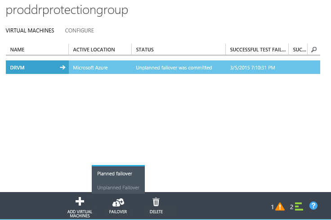Image resolution: width=331 pixels, height=220 pixels.
Task: Click the Add Virtual Machines plus icon
Action: coord(80,202)
